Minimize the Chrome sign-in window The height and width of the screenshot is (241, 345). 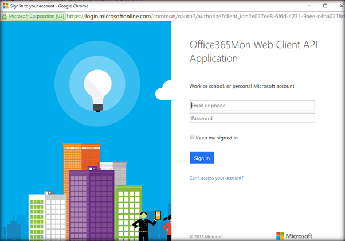309,6
